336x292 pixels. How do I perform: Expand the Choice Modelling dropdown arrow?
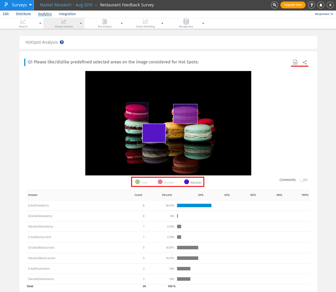click(x=162, y=23)
